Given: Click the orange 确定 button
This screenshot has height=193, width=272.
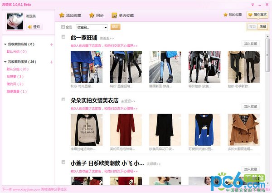Looking at the screenshot, I should coord(115,27).
